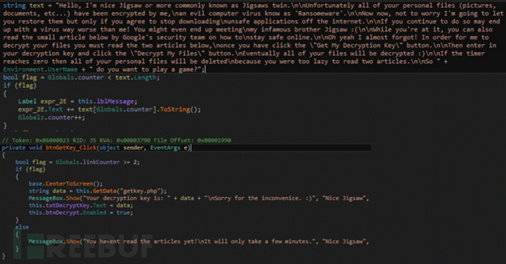
Task: Click the 'Enabled' property name
Action: pyautogui.click(x=94, y=213)
